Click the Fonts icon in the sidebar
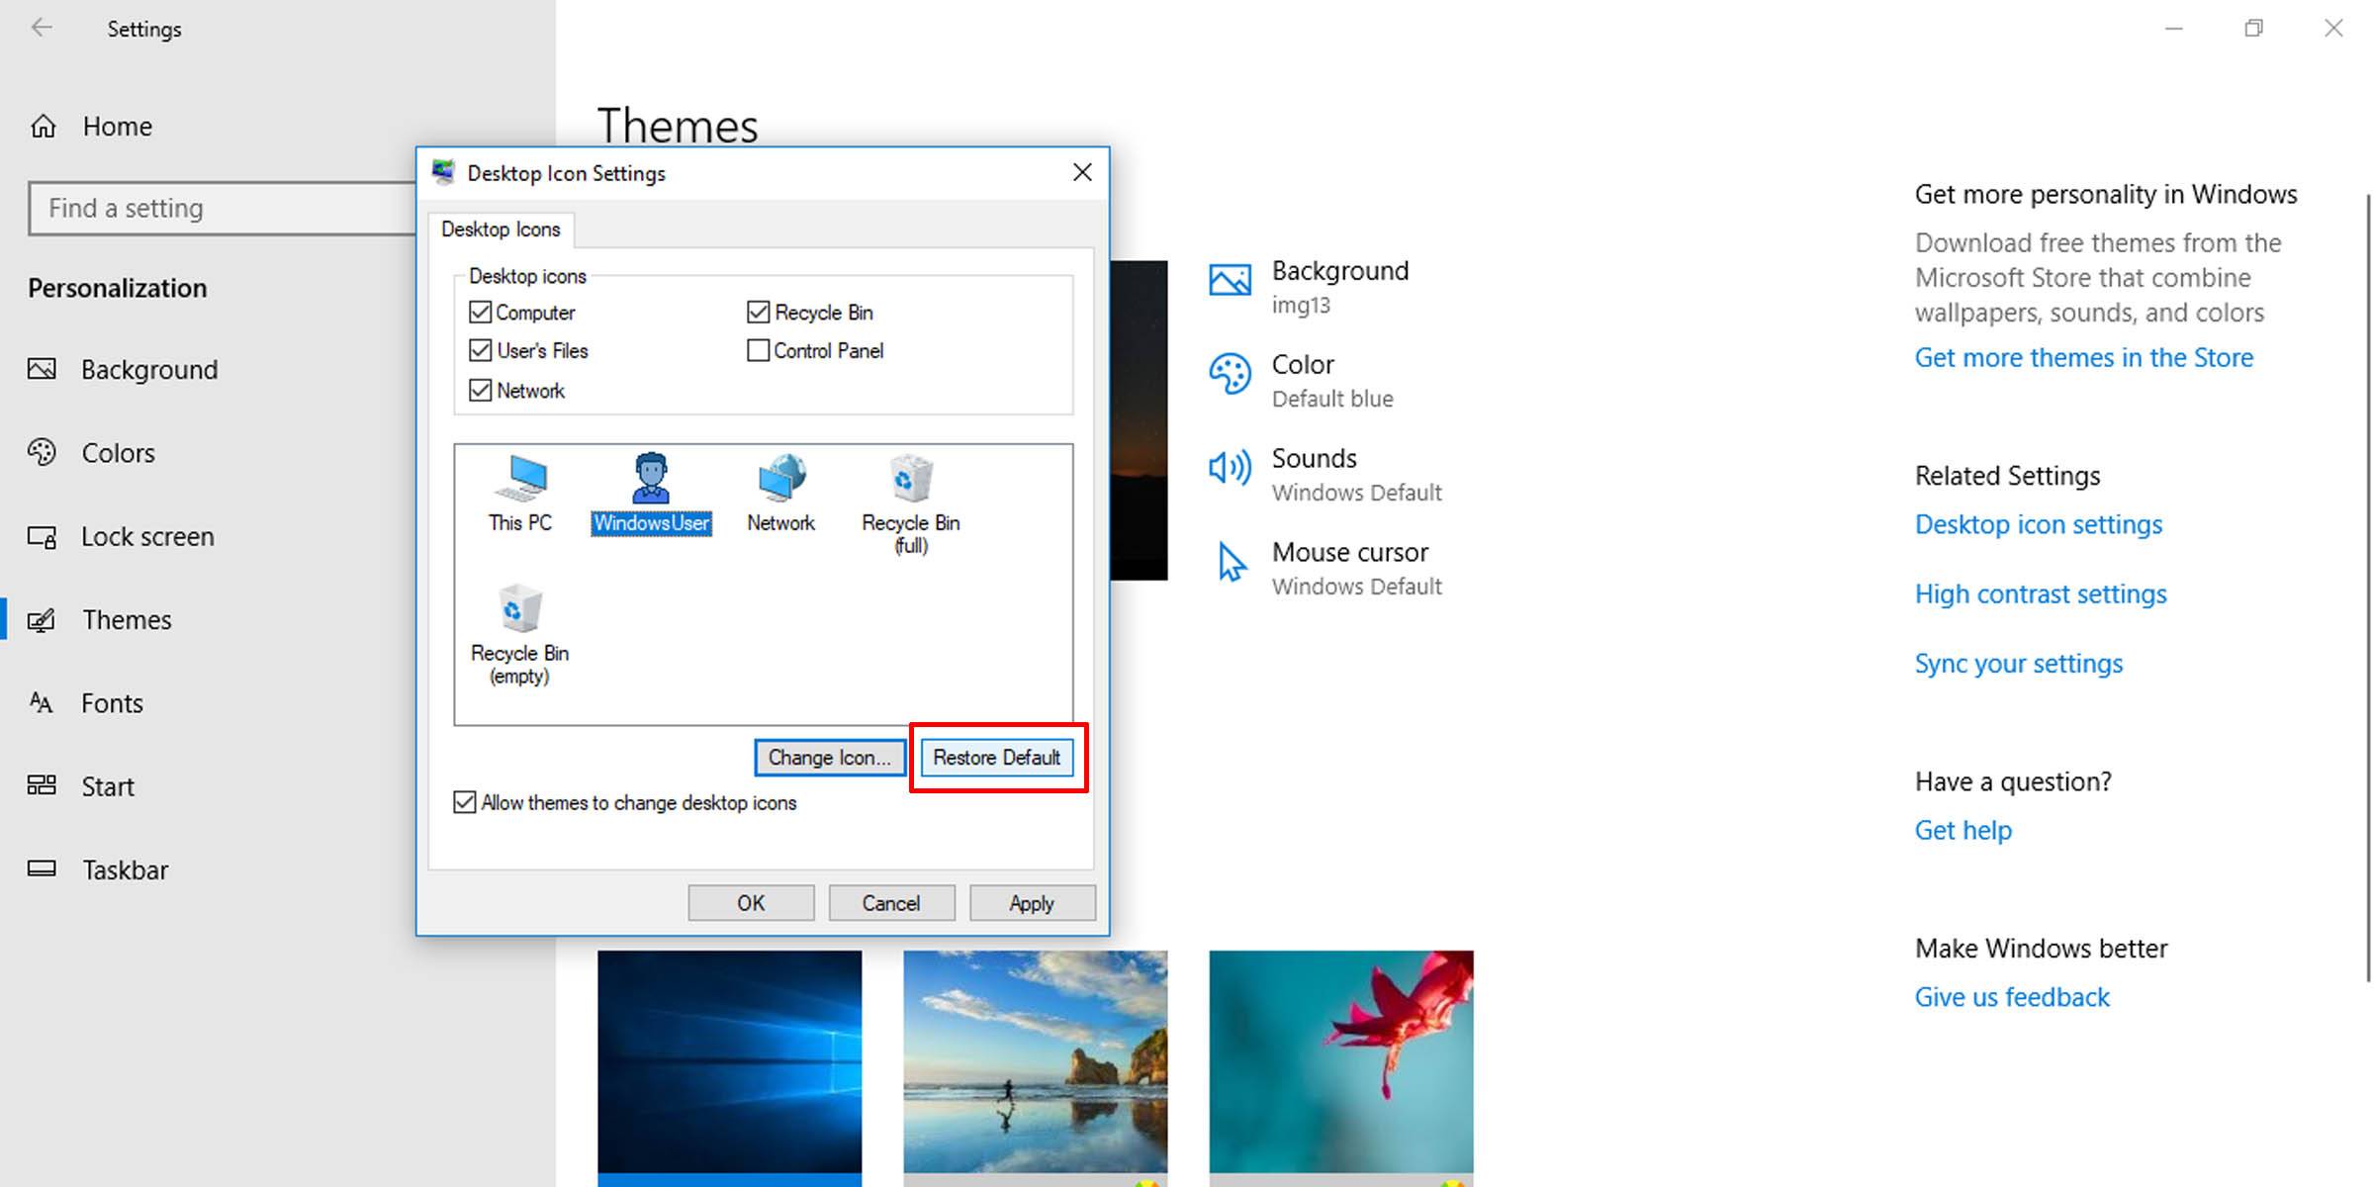This screenshot has height=1187, width=2374. (43, 702)
